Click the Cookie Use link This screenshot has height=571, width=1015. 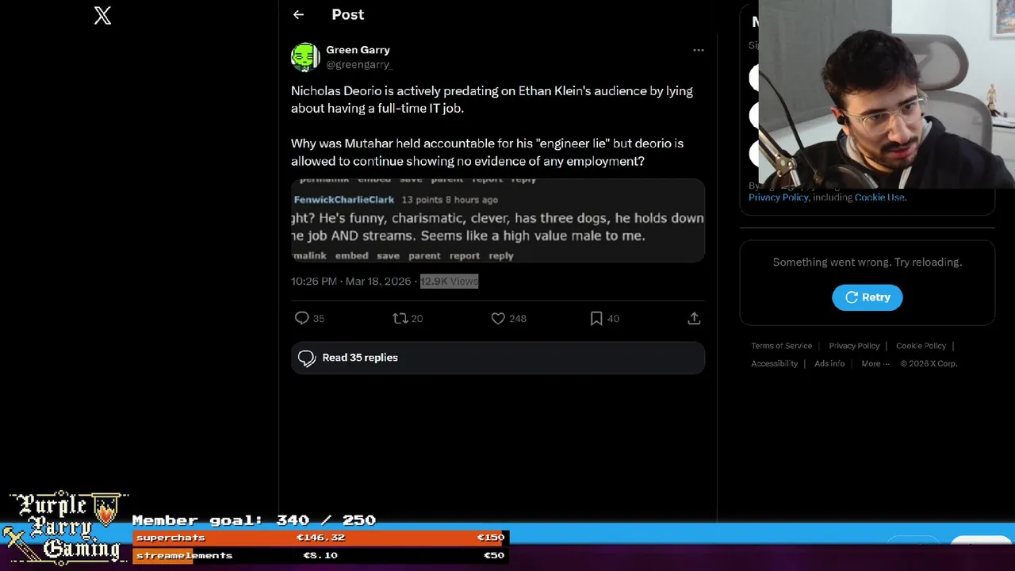(880, 197)
